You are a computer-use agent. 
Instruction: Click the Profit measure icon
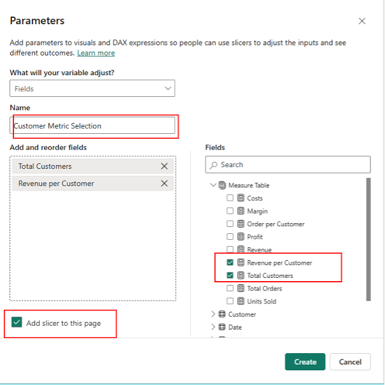pyautogui.click(x=241, y=236)
